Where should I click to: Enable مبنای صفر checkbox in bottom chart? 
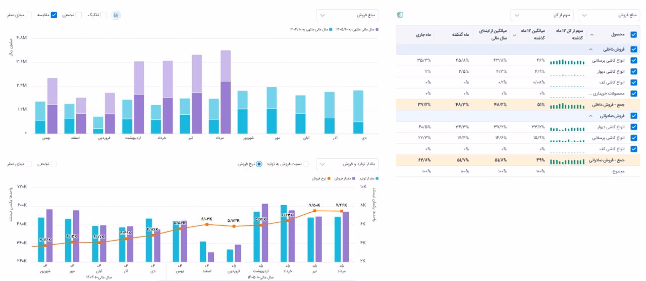(29, 164)
